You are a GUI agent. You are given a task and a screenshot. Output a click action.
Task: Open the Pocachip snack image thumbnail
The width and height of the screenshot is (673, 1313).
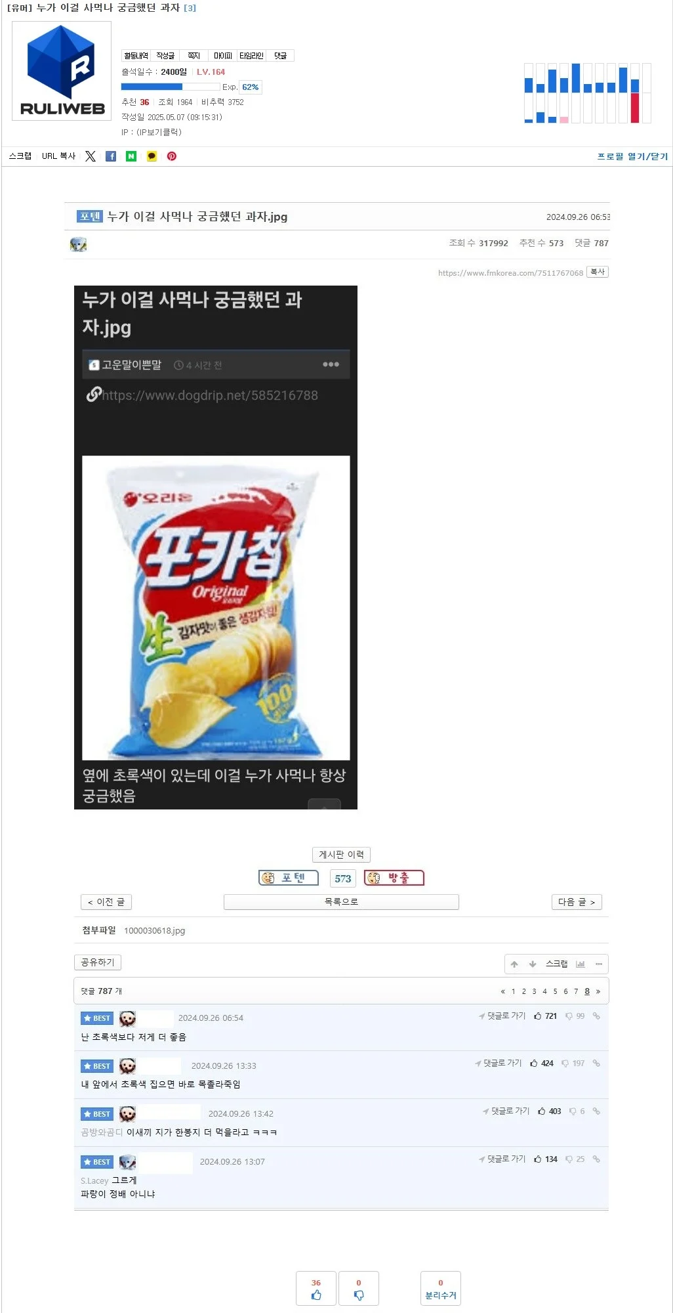click(216, 607)
